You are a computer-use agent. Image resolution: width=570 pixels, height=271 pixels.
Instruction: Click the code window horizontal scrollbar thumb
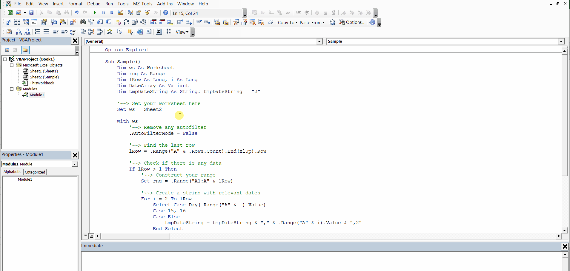(x=135, y=236)
